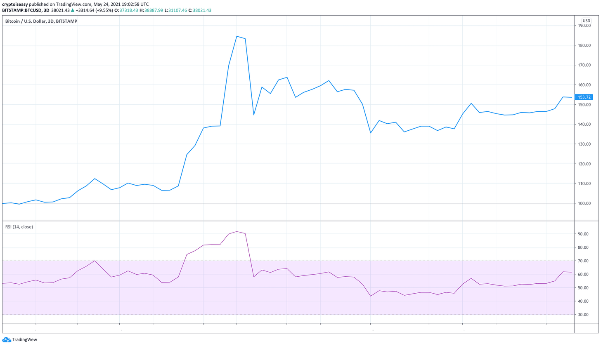Click the May 24, 2021 19:02:58 UTC timestamp
The width and height of the screenshot is (601, 346).
(x=121, y=4)
